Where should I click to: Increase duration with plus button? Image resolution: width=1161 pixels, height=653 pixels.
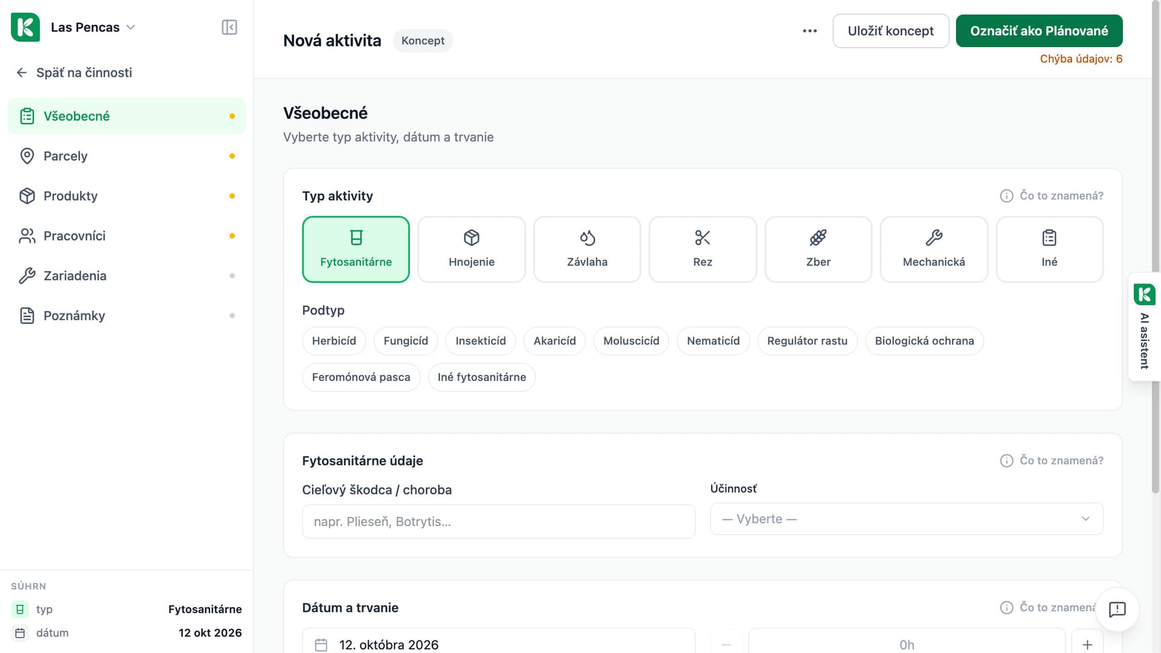(1087, 644)
